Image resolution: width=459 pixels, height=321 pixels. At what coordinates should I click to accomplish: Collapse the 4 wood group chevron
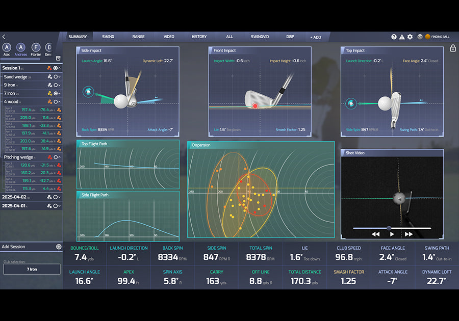pyautogui.click(x=60, y=101)
